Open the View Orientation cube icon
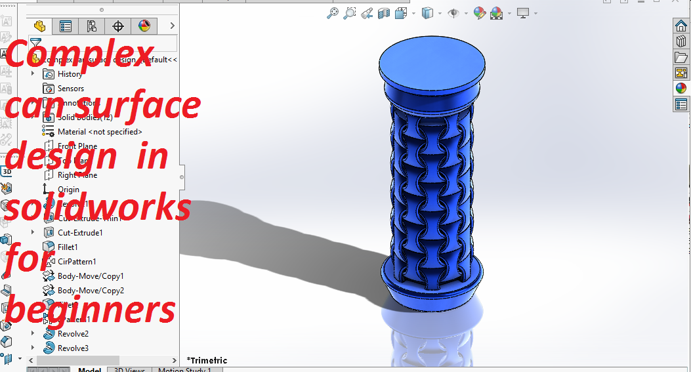691x372 pixels. coord(400,14)
